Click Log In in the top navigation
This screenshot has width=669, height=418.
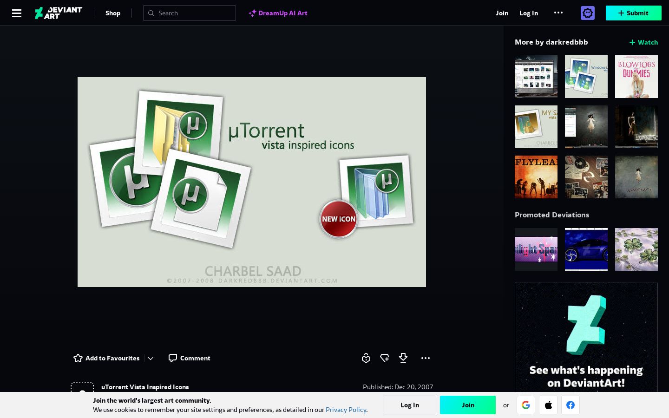click(x=529, y=13)
